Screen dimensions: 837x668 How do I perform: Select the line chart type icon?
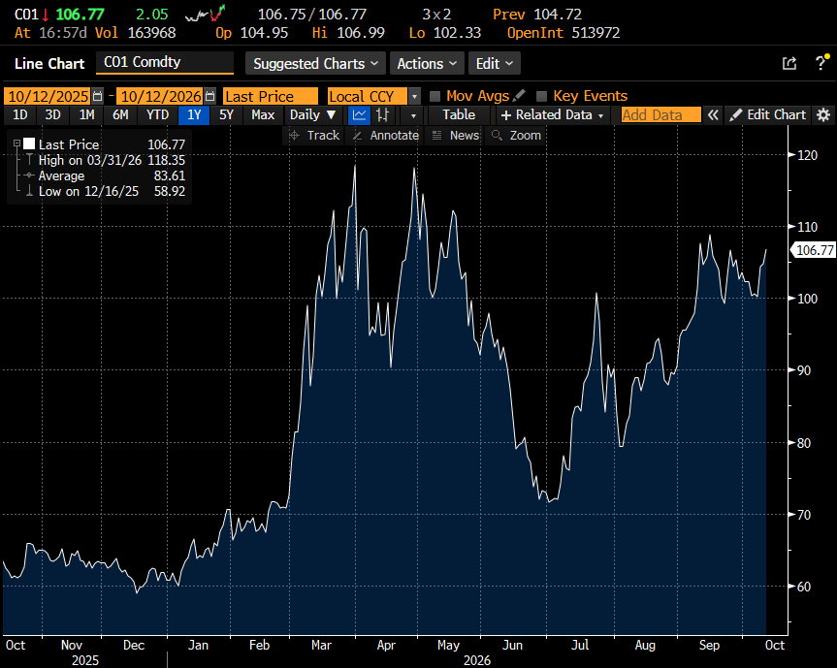(x=359, y=114)
